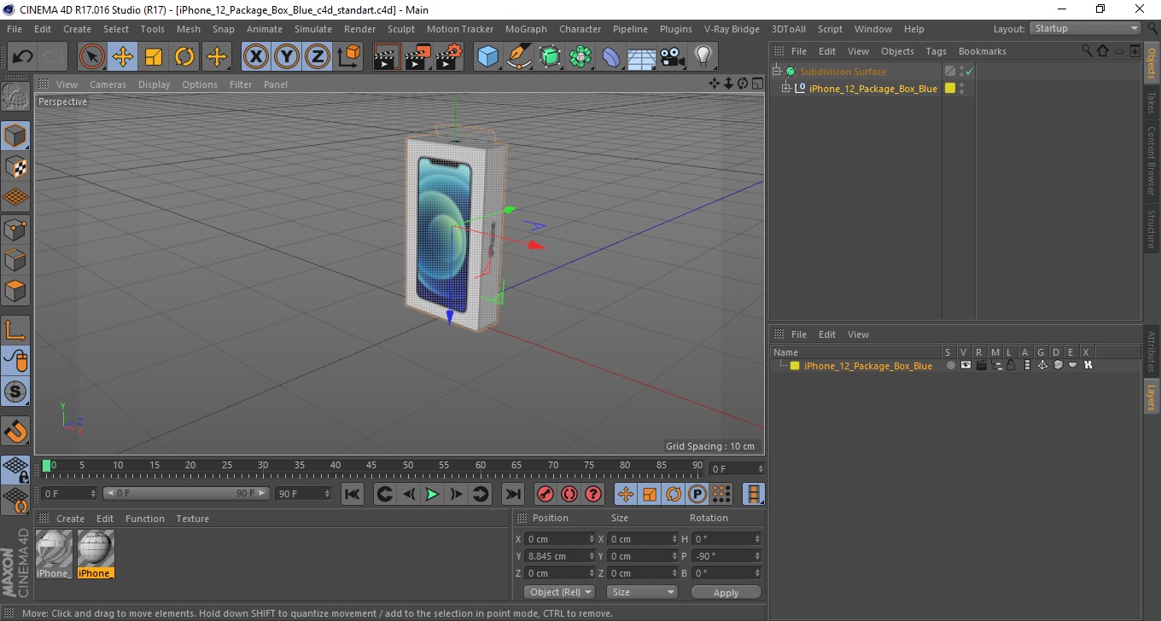
Task: Open Edit Render Settings icon
Action: coord(449,57)
